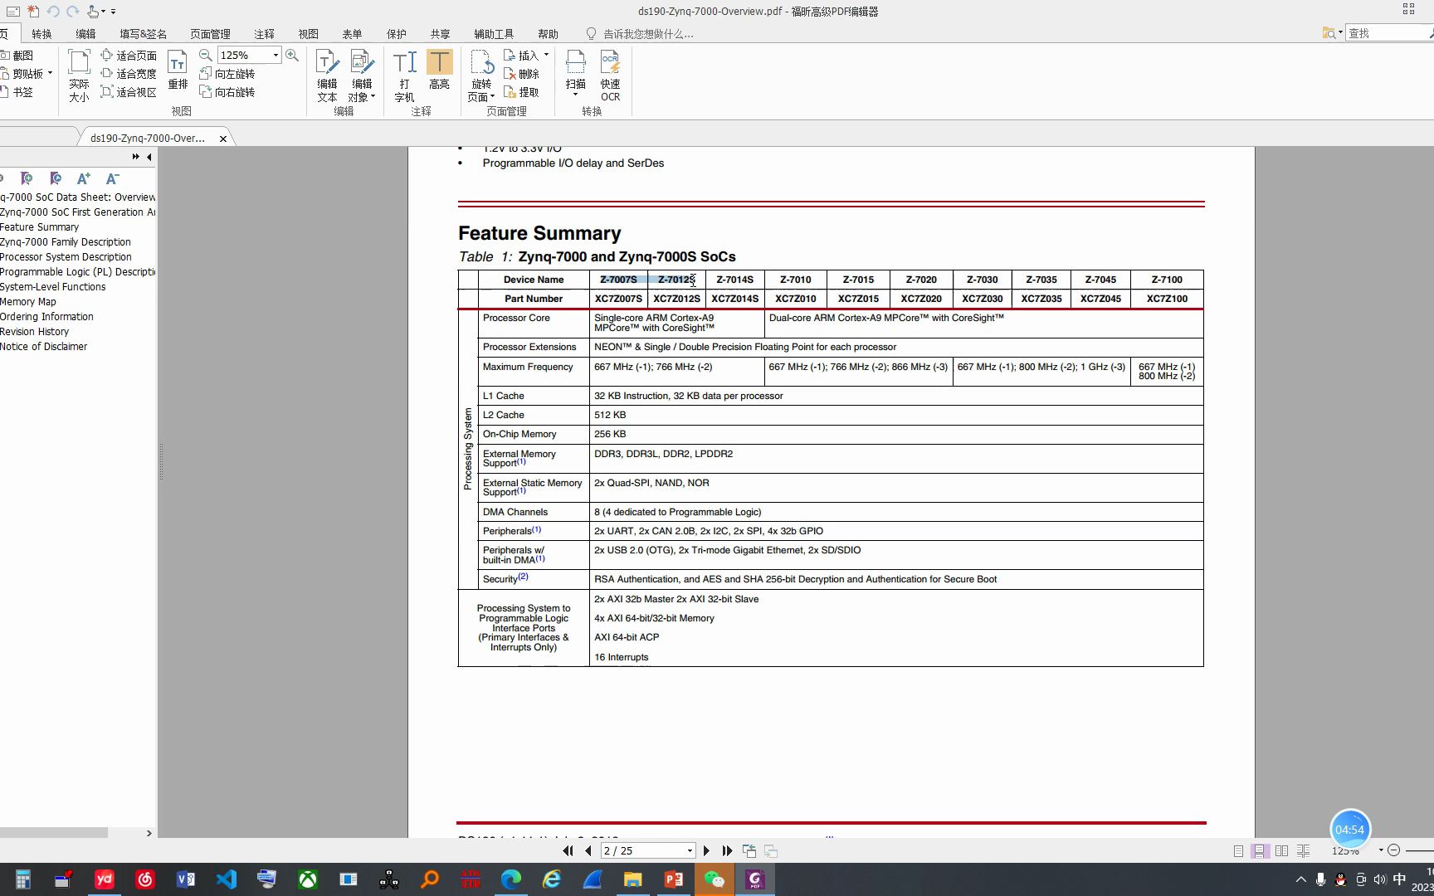Switch to the Protect (保护) tab
1434x896 pixels.
[x=396, y=34]
